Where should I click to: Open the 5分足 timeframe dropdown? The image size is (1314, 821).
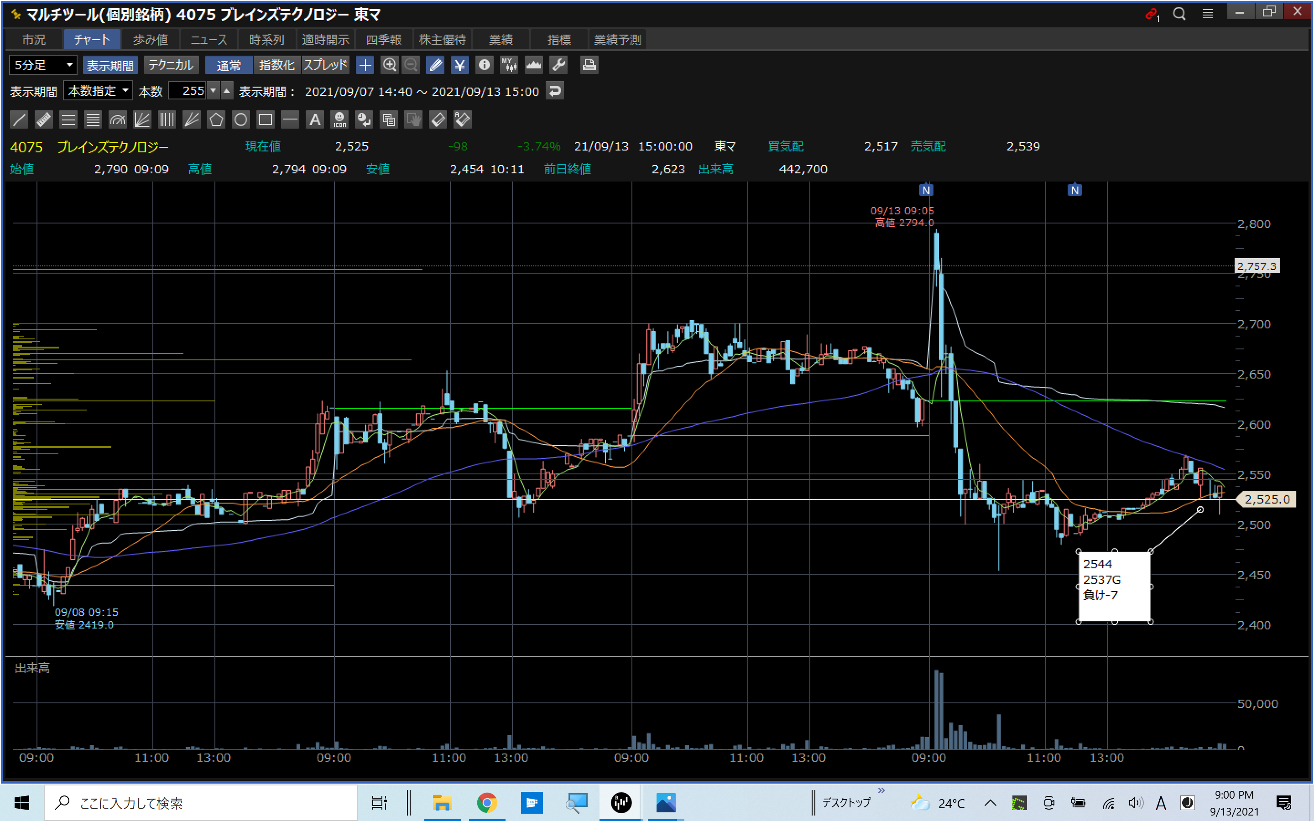pyautogui.click(x=43, y=65)
